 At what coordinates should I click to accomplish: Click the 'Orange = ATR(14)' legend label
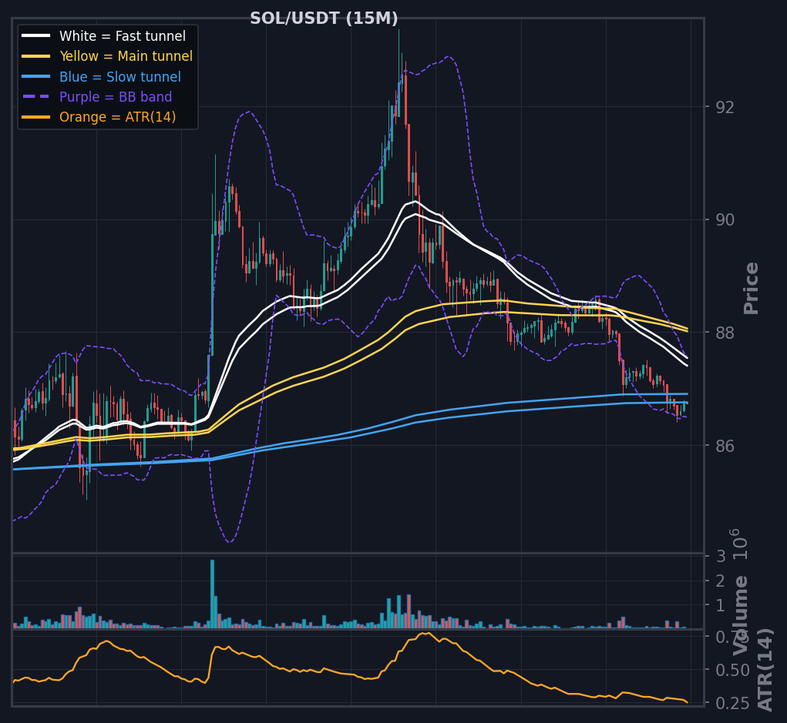click(117, 117)
